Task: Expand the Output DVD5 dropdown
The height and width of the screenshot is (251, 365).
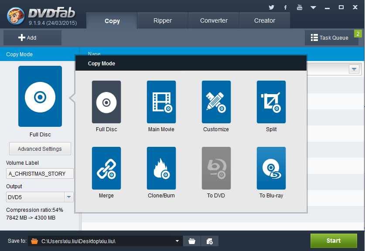Action: [69, 197]
